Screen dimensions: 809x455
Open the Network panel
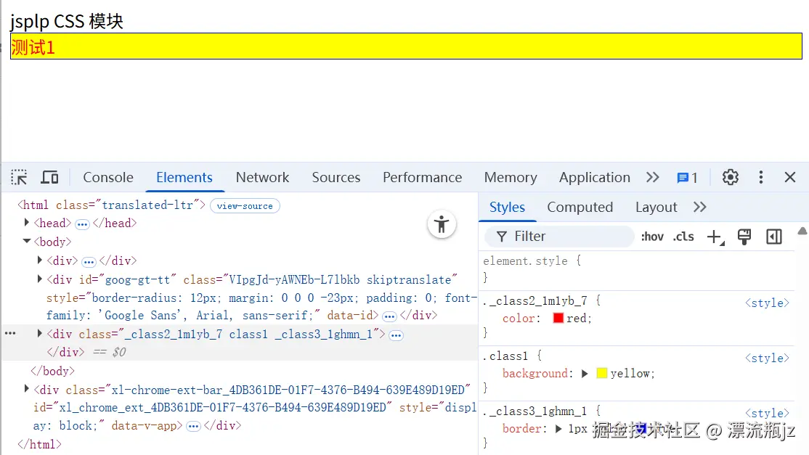coord(262,177)
